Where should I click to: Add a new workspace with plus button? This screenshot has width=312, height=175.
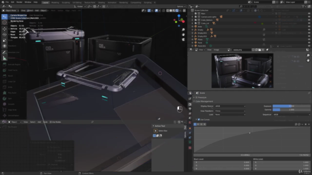coord(155,2)
